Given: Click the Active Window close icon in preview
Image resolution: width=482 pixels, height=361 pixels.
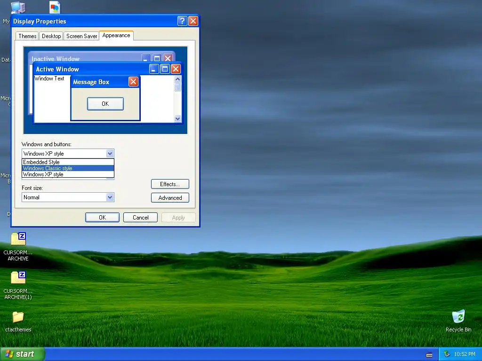Looking at the screenshot, I should click(176, 69).
